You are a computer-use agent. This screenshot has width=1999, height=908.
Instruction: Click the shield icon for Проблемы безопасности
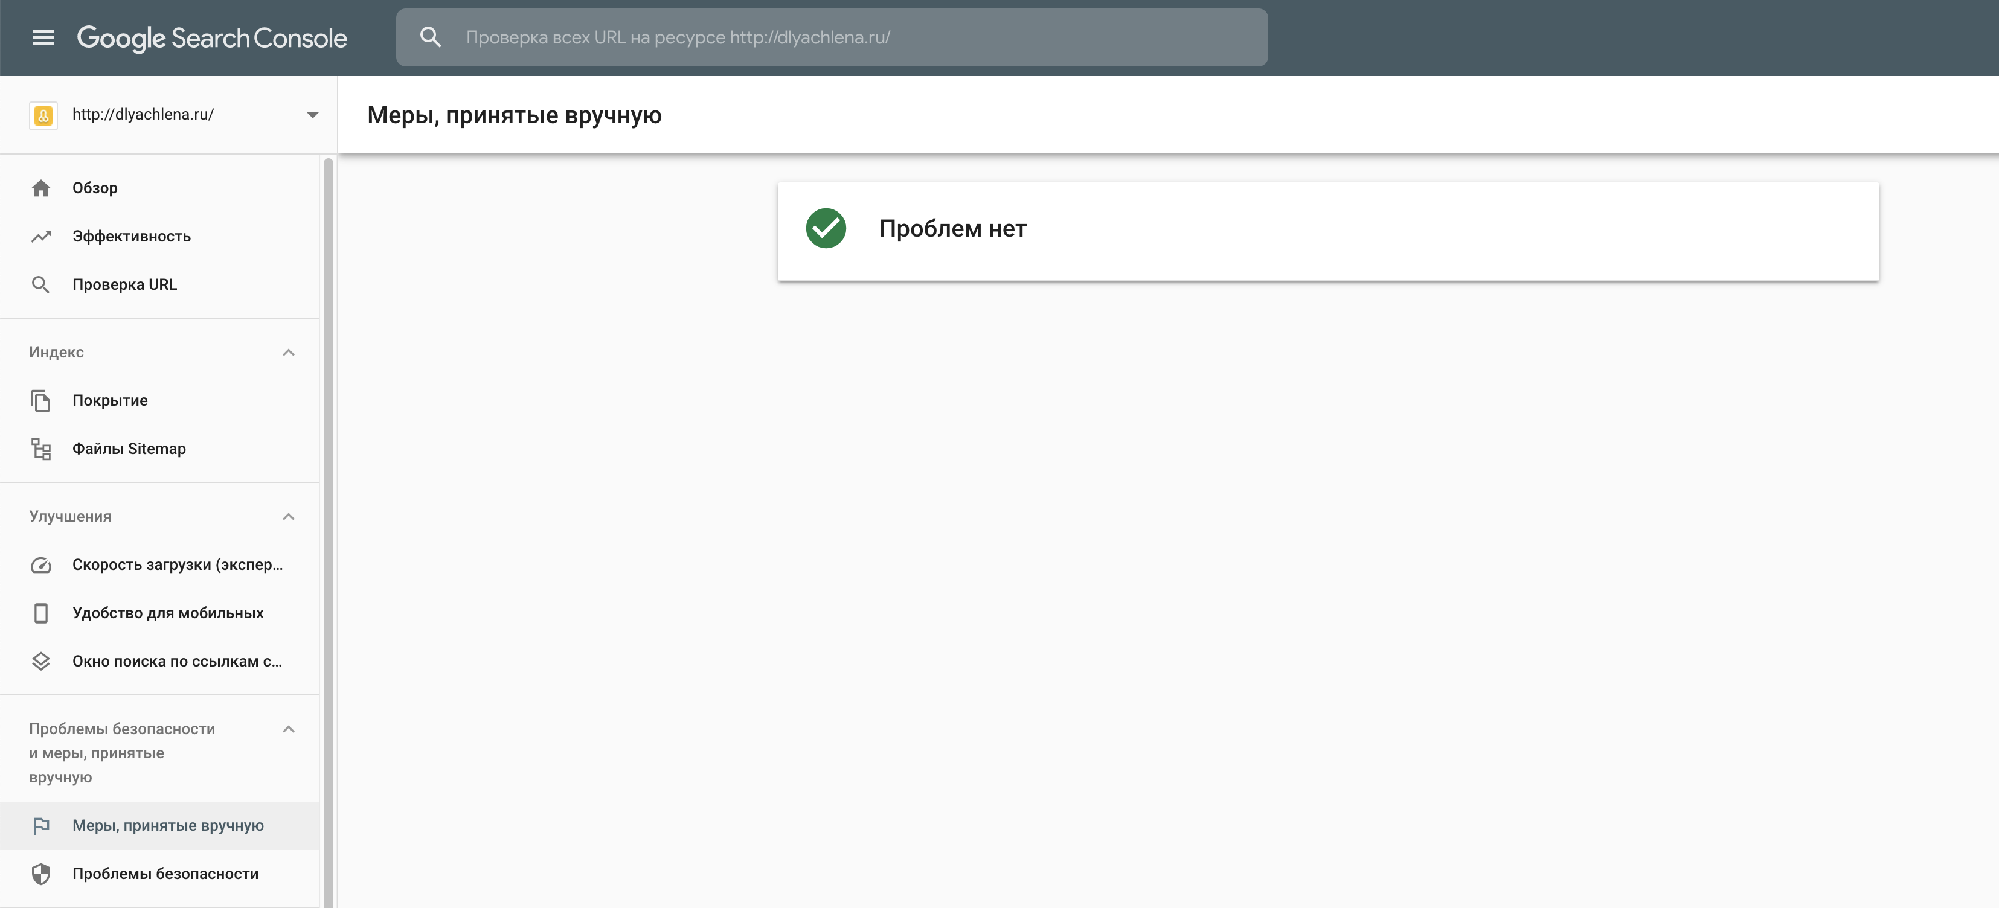(41, 874)
